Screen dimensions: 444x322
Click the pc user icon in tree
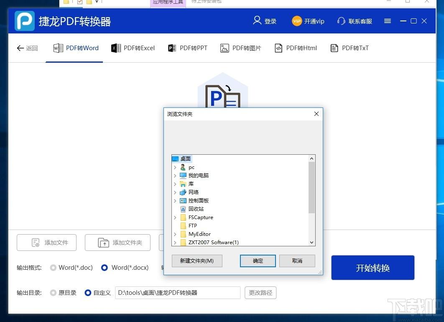pos(183,167)
